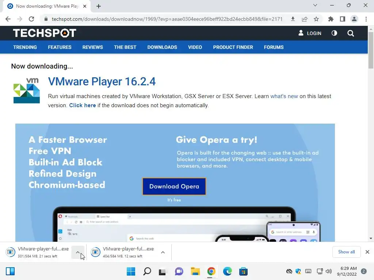
Task: Open Chrome profile avatar
Action: pos(354,19)
